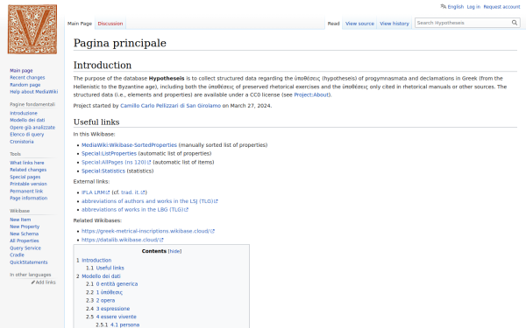Open All Properties list
Screen dimensions: 526x328
point(25,241)
